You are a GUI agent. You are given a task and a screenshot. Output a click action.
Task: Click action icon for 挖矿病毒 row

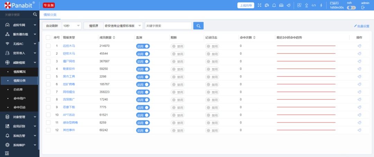point(359,84)
